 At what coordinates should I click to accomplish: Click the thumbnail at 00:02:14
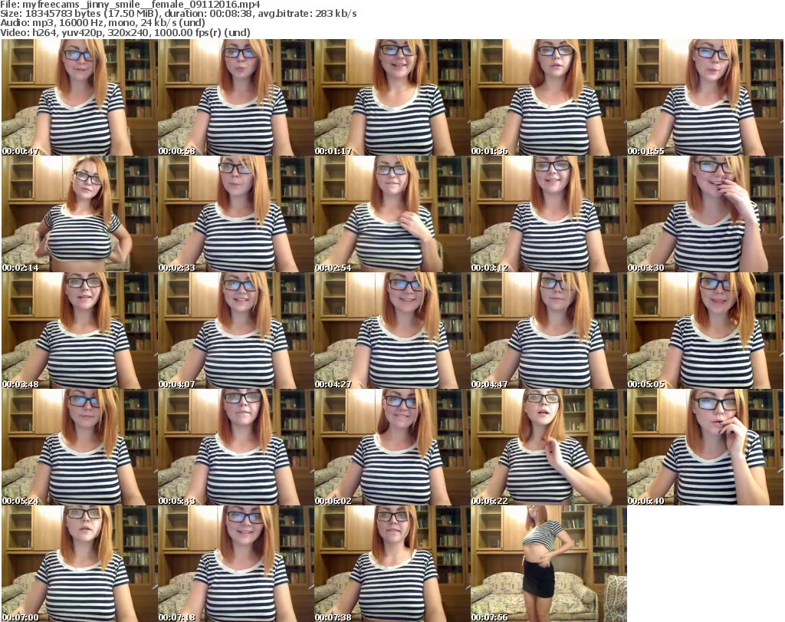(x=79, y=214)
